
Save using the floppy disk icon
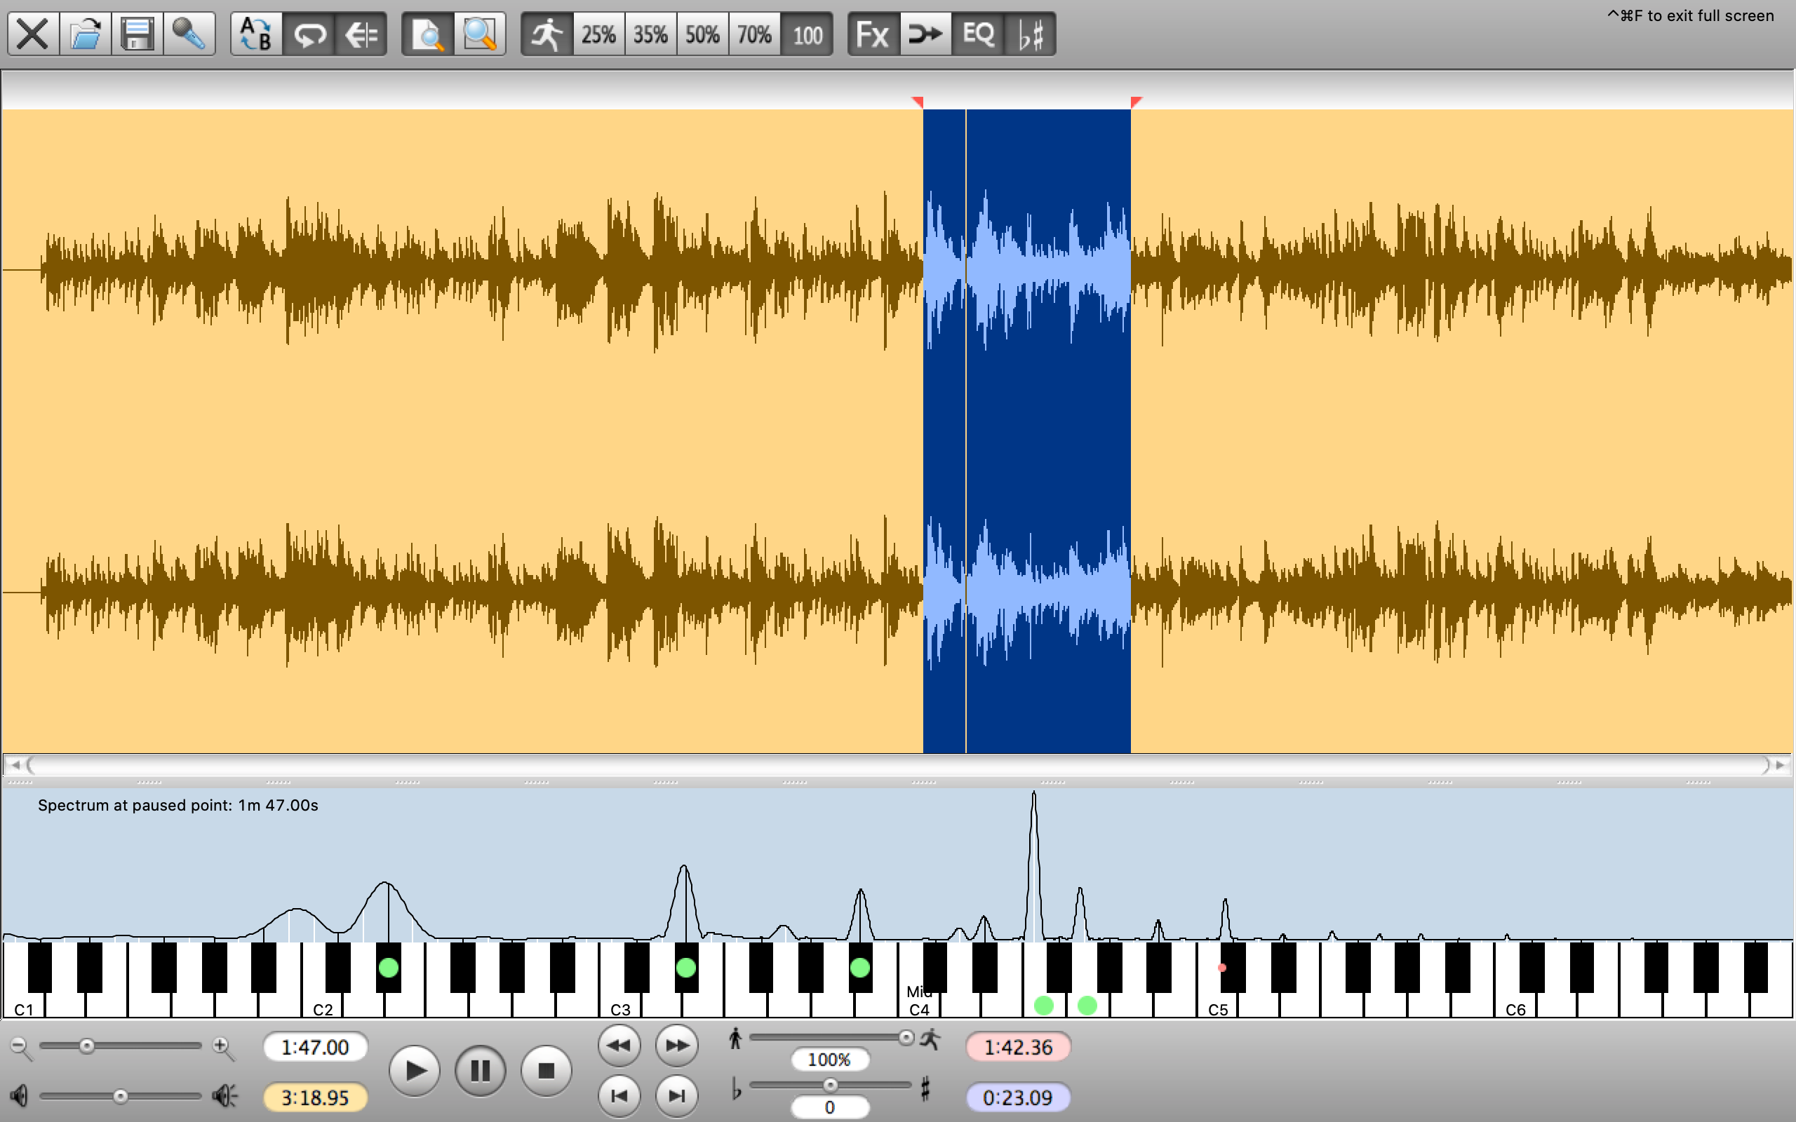click(138, 34)
